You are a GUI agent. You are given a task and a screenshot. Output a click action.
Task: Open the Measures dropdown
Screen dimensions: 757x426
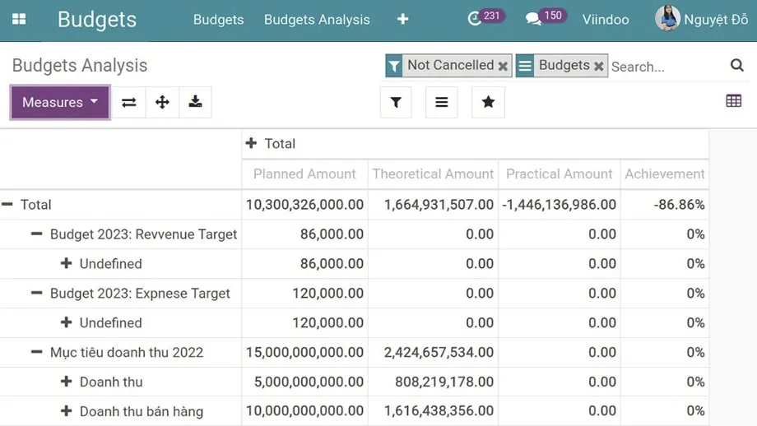[x=60, y=102]
